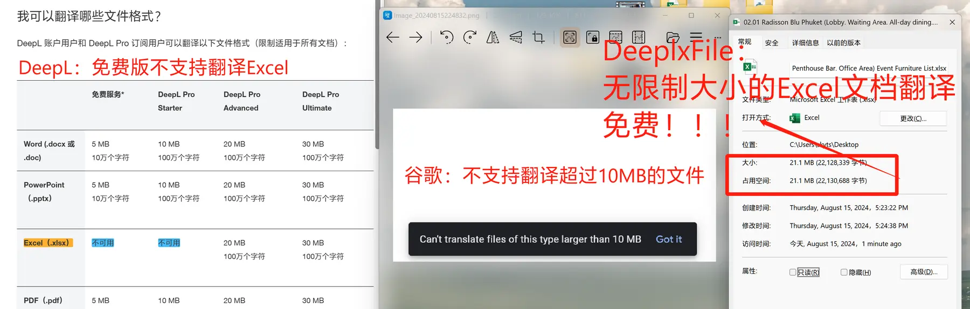Click 不可用 under 免费服务 column
The image size is (970, 309).
(x=103, y=243)
